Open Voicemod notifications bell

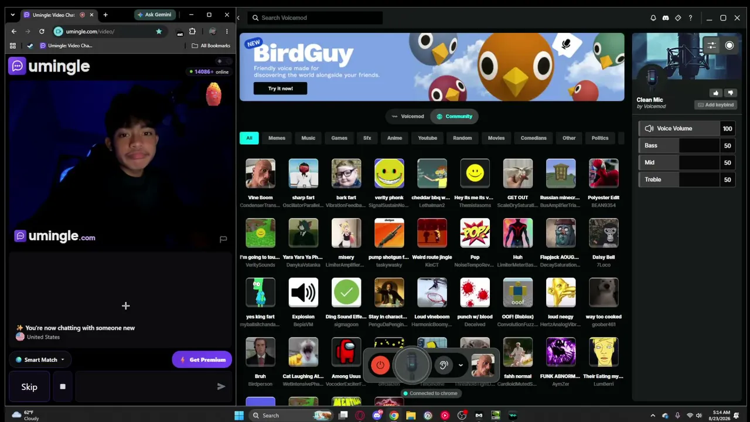tap(653, 18)
